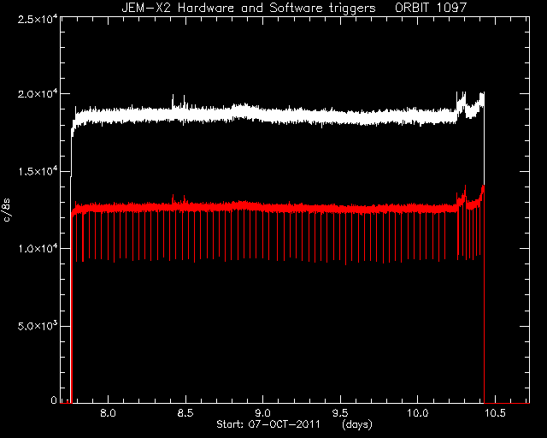Click the (days) unit label
547x438 pixels.
[357, 424]
